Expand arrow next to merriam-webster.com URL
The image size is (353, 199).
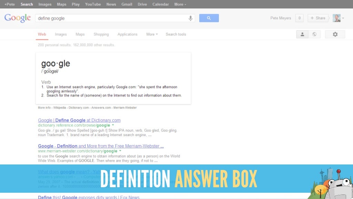pyautogui.click(x=120, y=151)
